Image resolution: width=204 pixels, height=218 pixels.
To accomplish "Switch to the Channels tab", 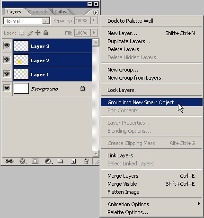I will click(38, 11).
